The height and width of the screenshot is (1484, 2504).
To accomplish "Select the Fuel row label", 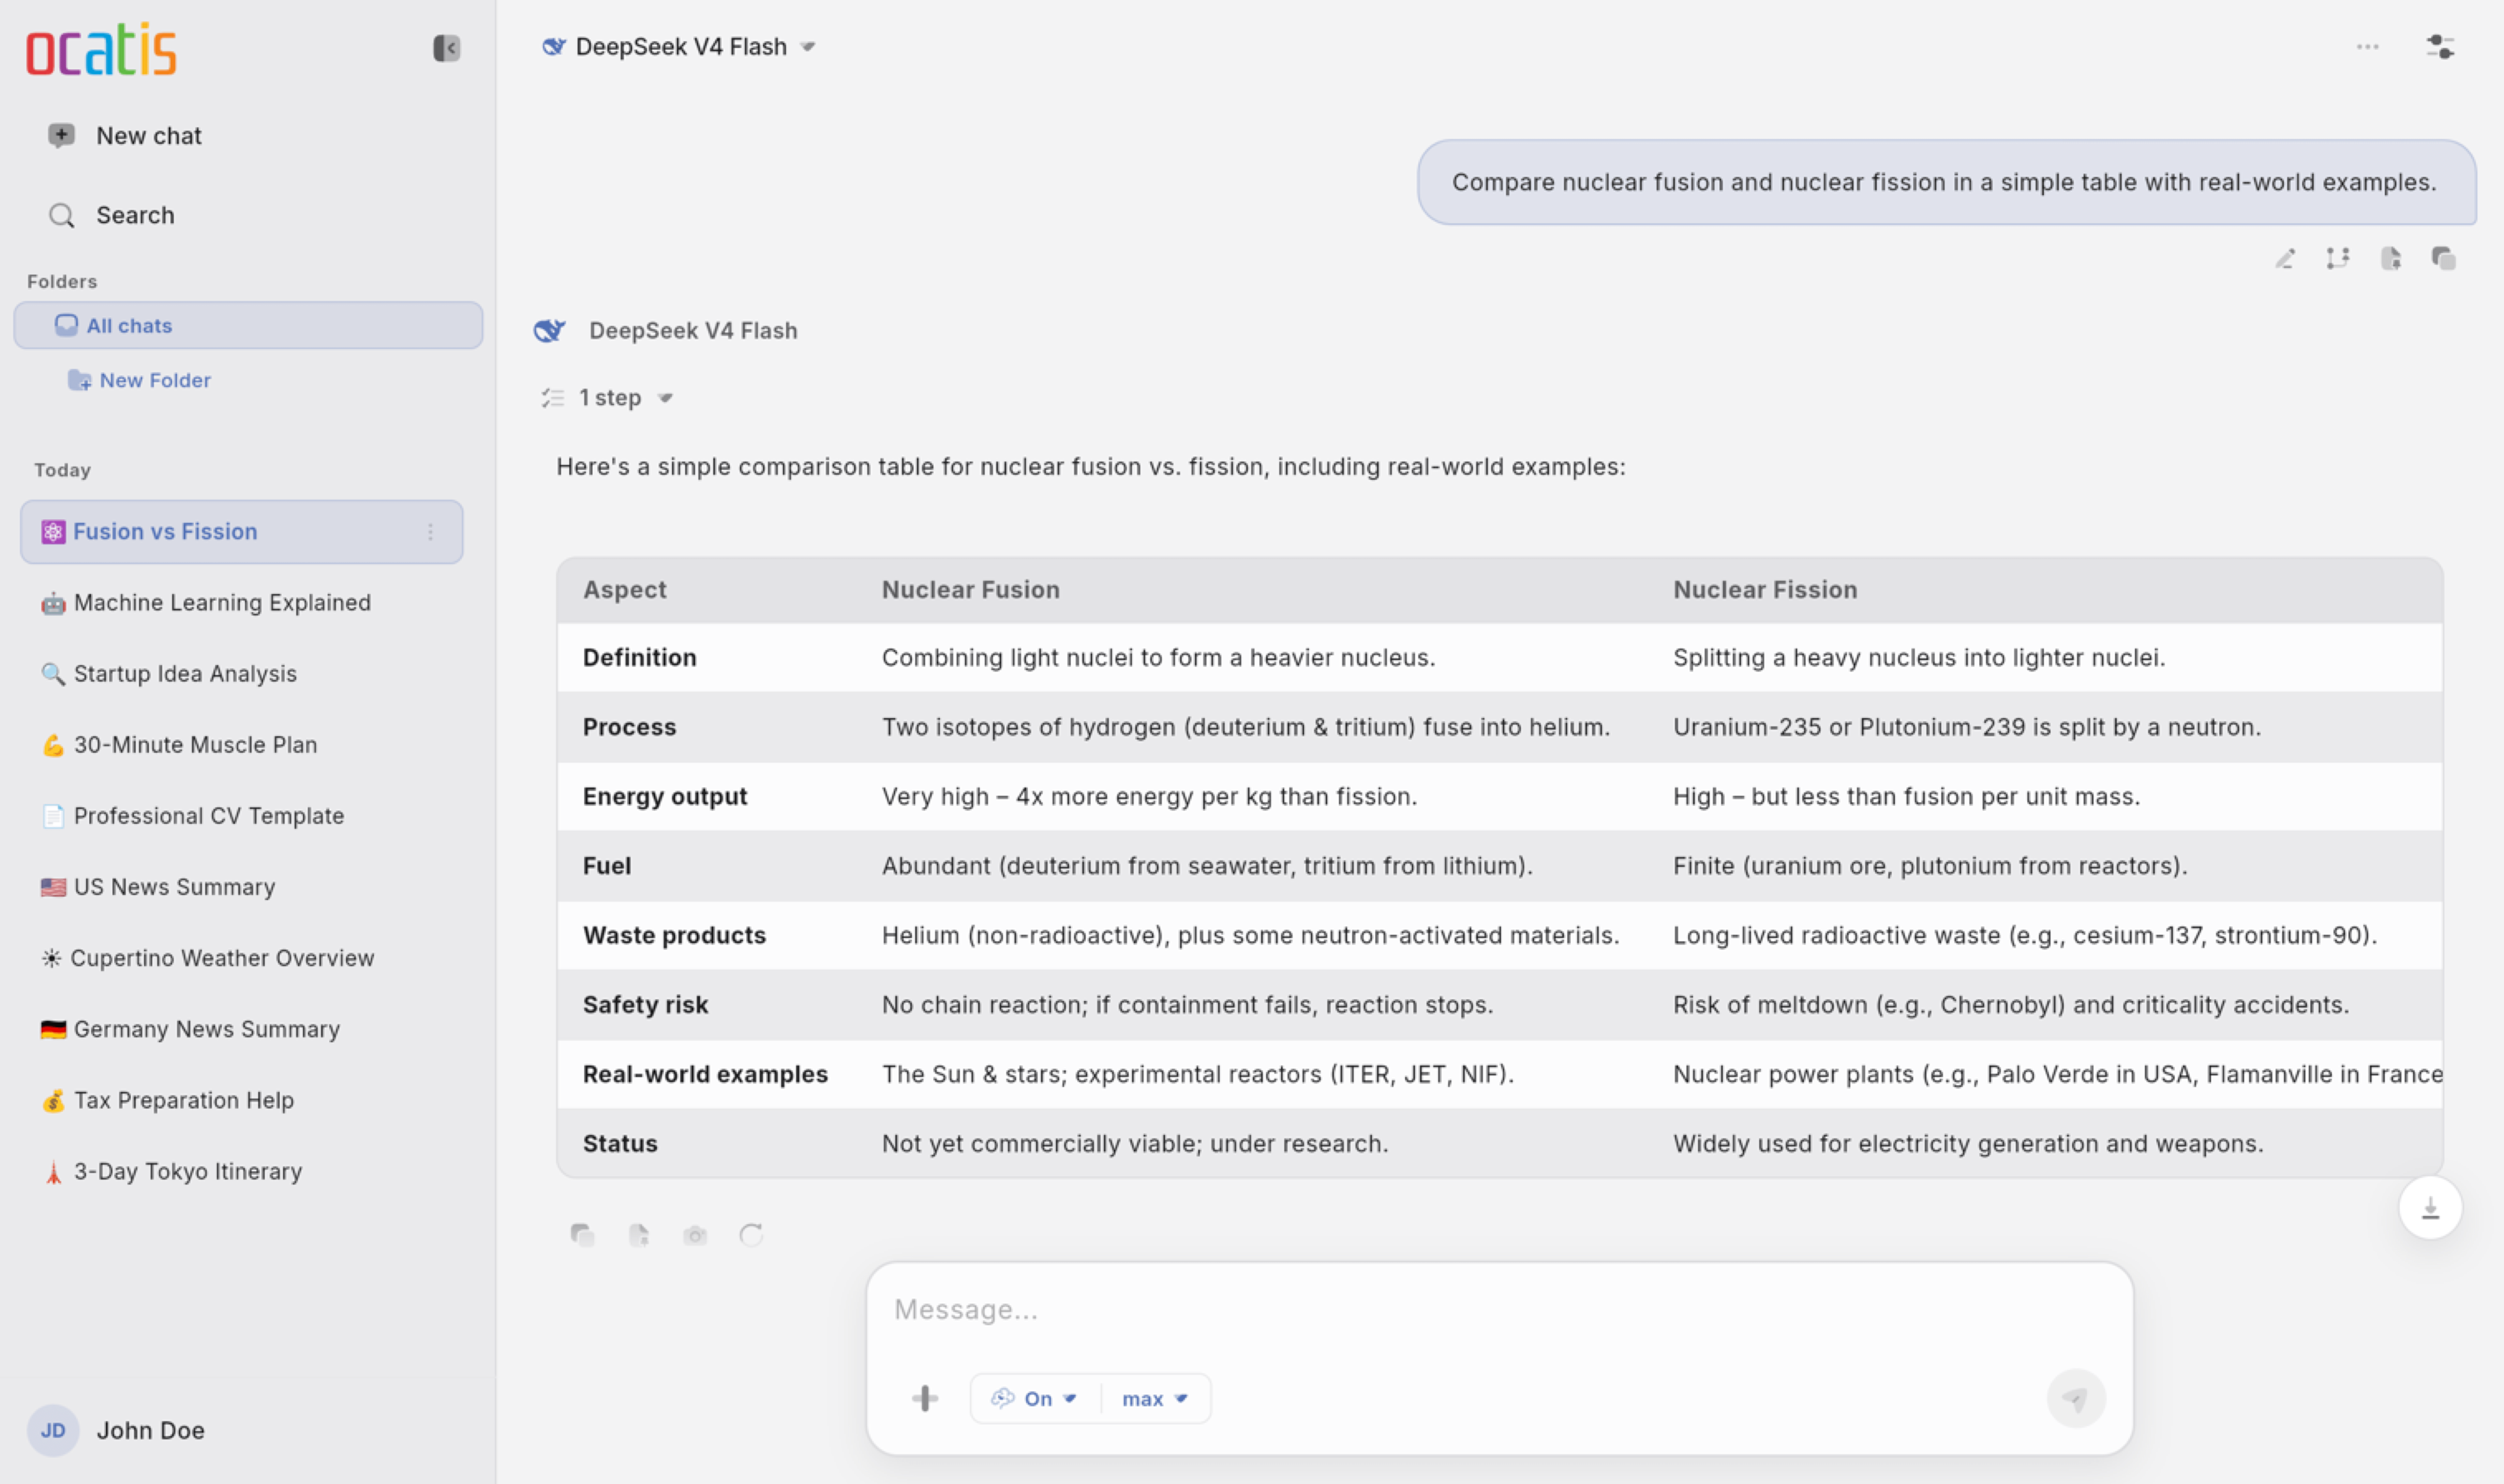I will 607,866.
